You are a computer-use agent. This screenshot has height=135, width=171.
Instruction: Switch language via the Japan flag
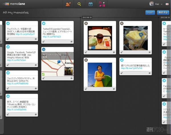[x=167, y=4]
